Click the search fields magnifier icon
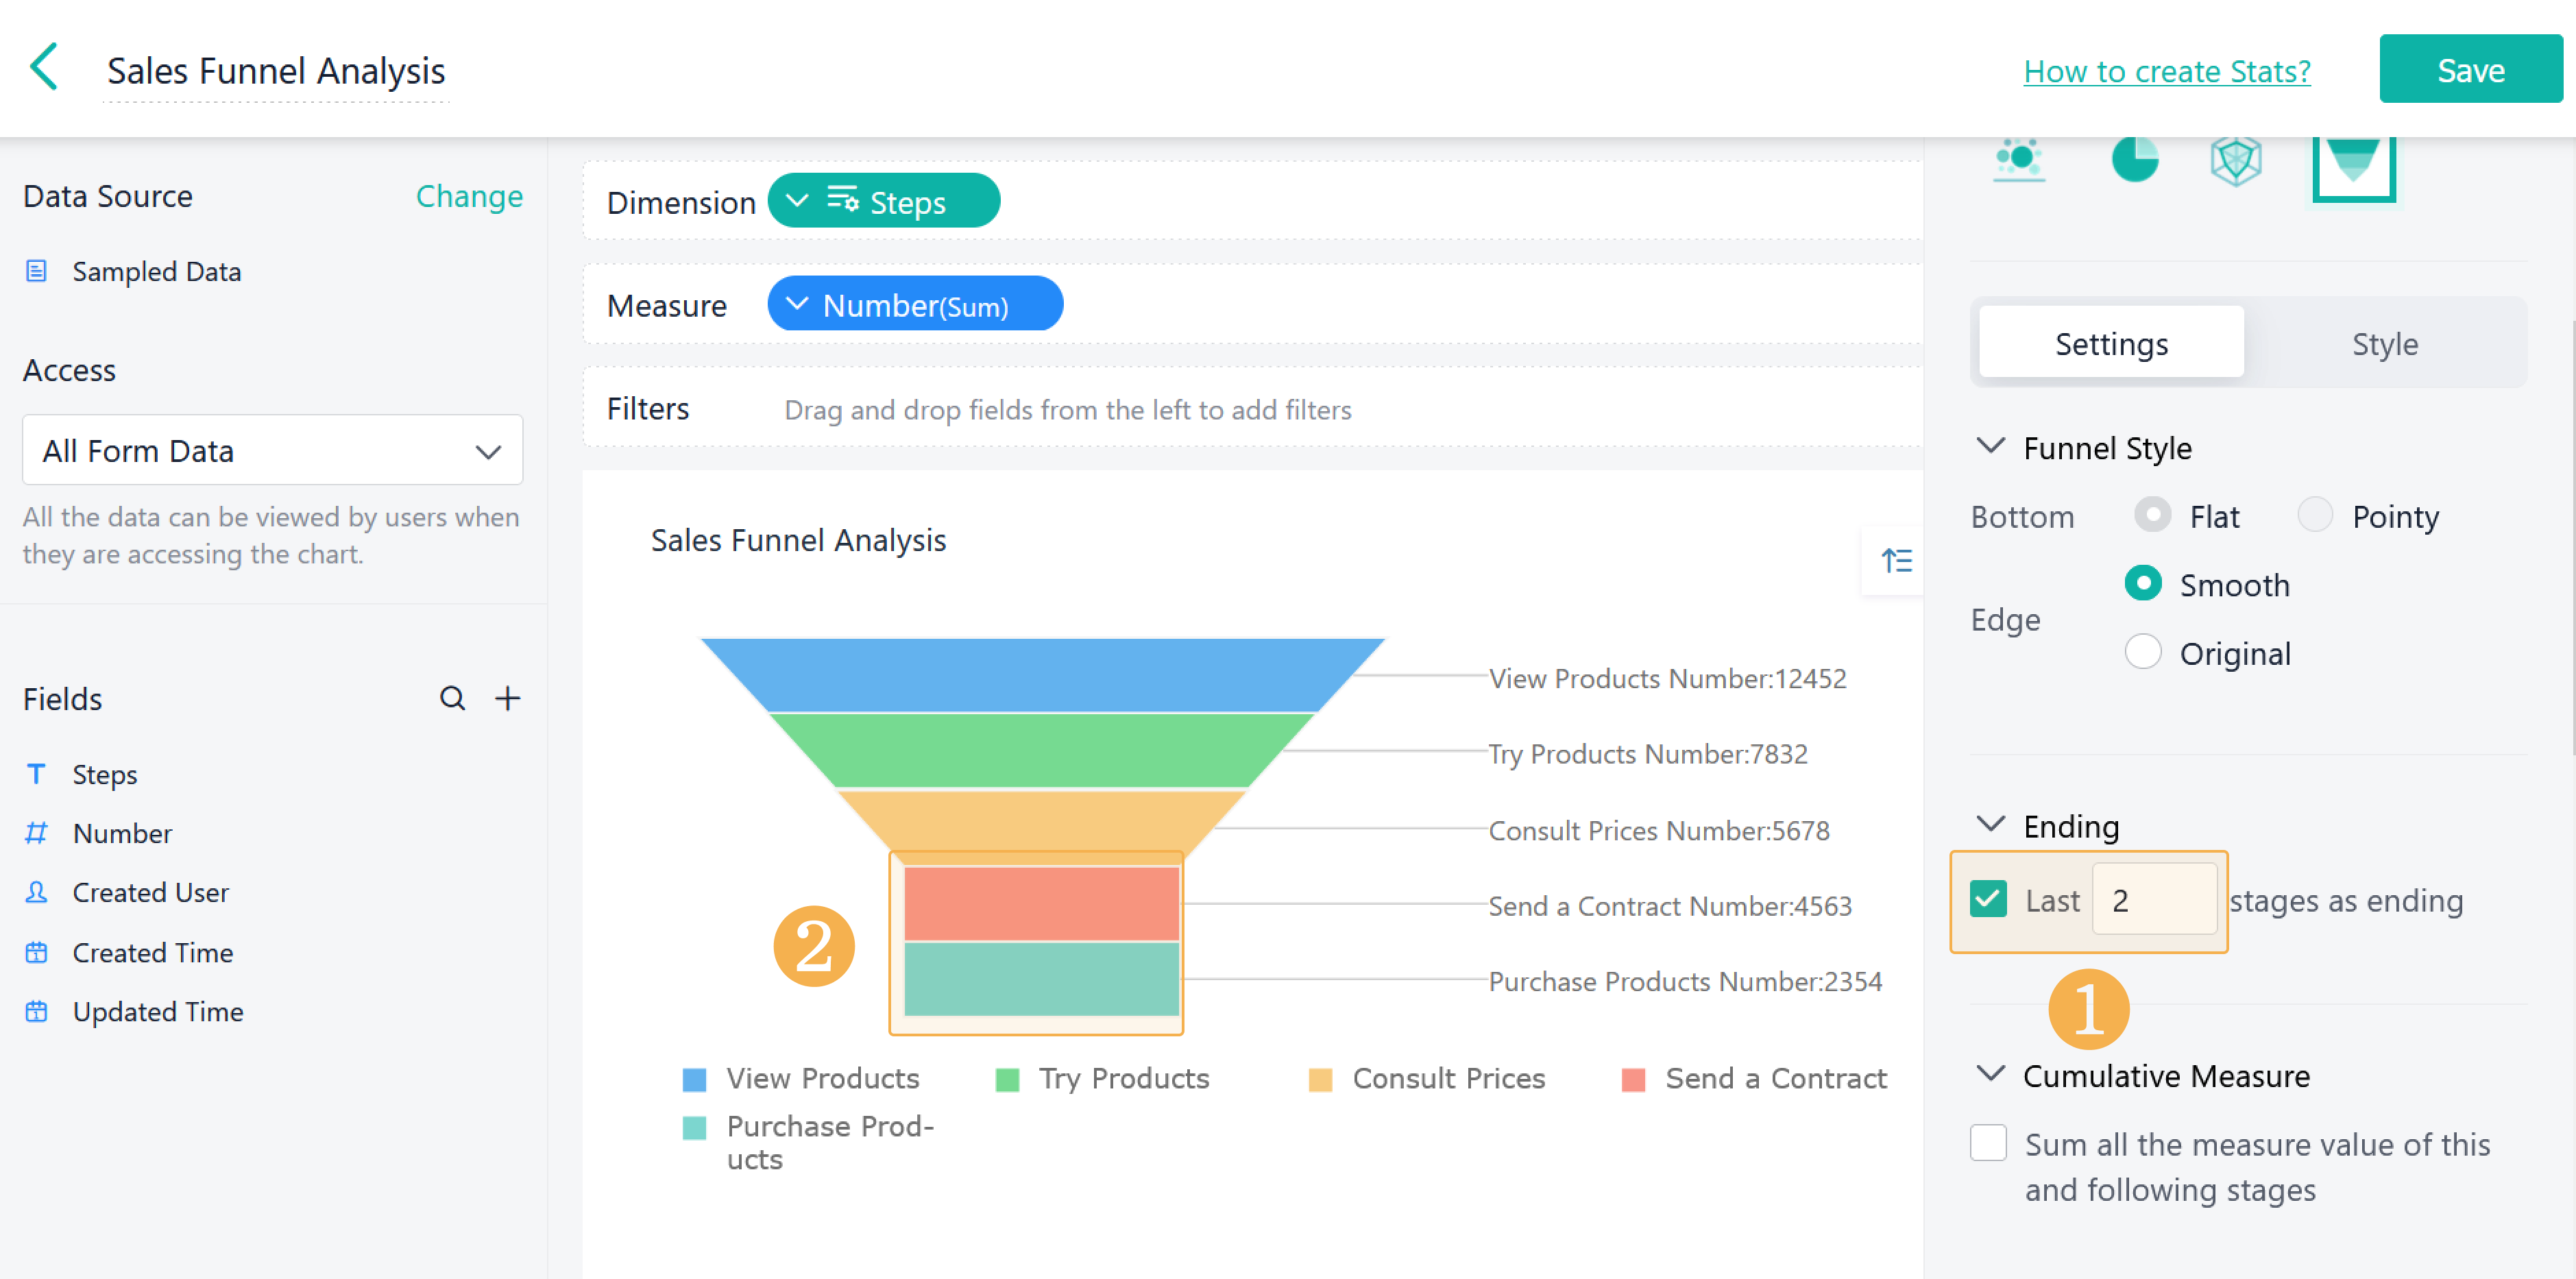Viewport: 2576px width, 1279px height. [452, 698]
